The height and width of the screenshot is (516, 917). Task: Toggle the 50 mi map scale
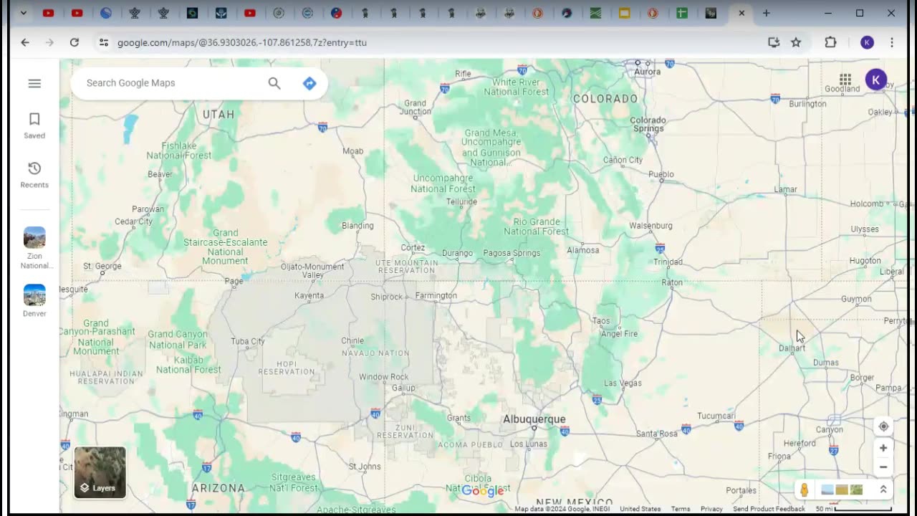853,509
